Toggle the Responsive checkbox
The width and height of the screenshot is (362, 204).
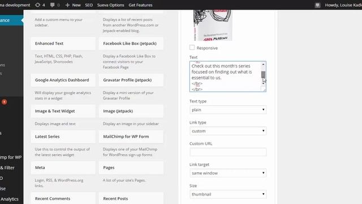[192, 48]
